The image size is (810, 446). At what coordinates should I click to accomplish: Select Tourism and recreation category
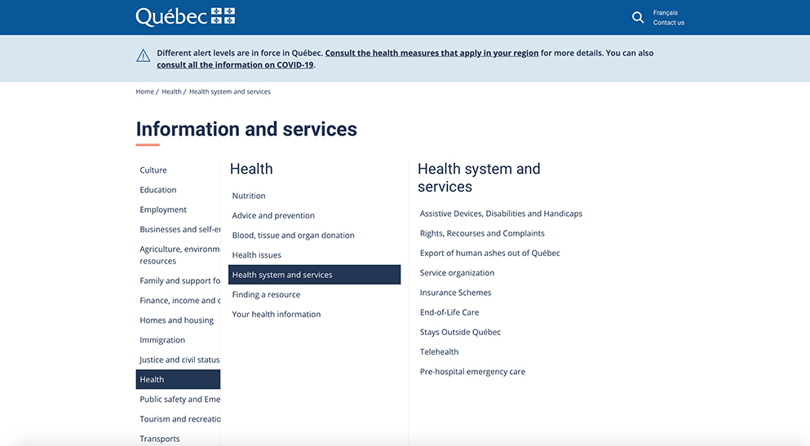(x=179, y=419)
